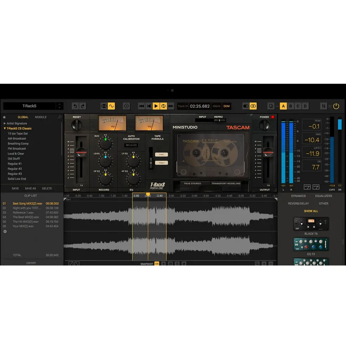This screenshot has height=346, width=346.
Task: Click the favorites star icon
Action: click(x=5, y=117)
